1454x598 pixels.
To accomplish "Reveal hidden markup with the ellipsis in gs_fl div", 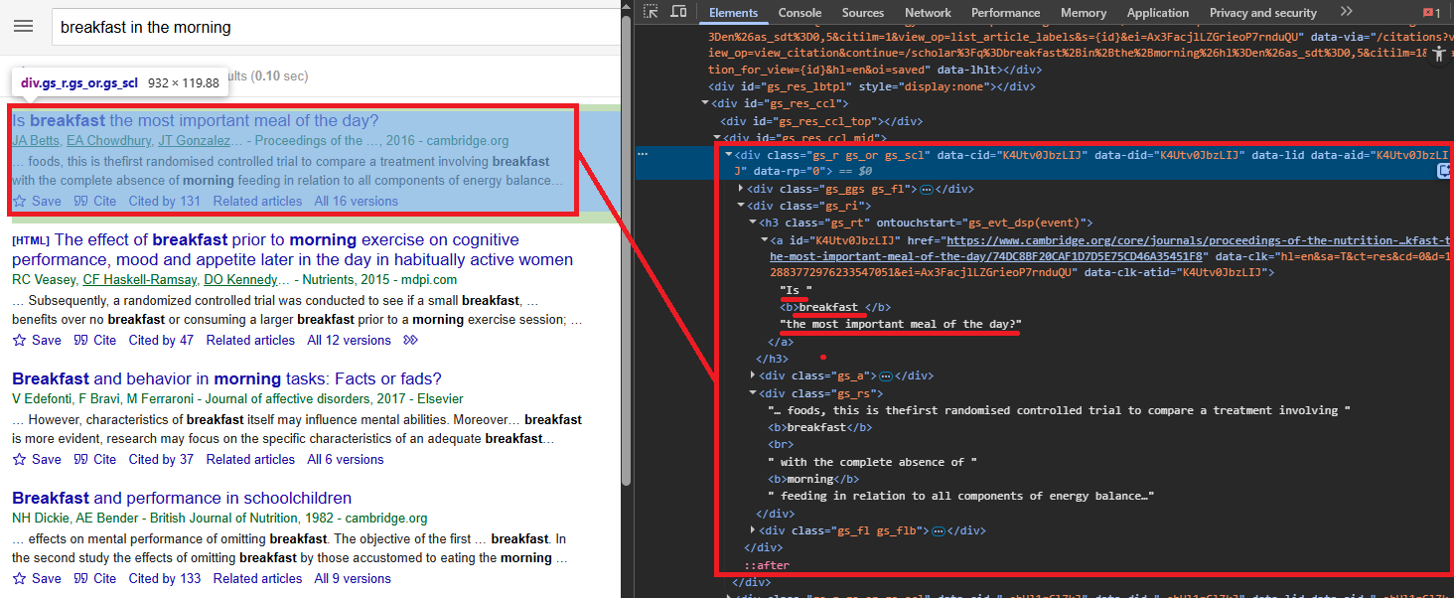I will tap(938, 529).
